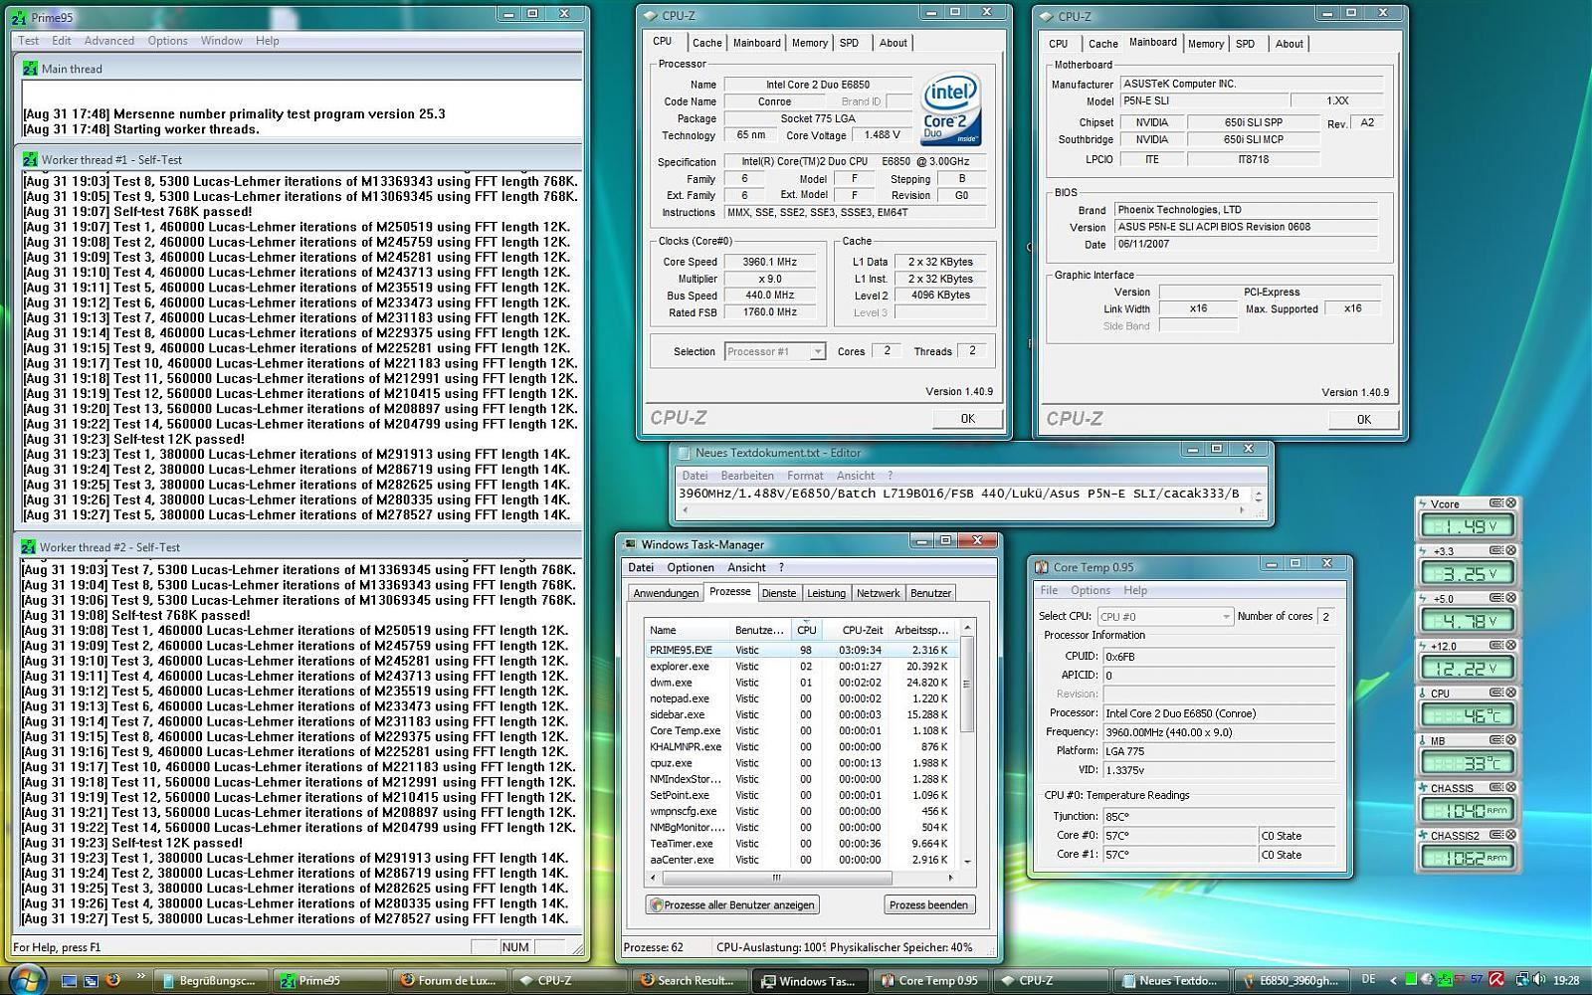1592x995 pixels.
Task: Open the File menu in Core Temp
Action: (1049, 590)
